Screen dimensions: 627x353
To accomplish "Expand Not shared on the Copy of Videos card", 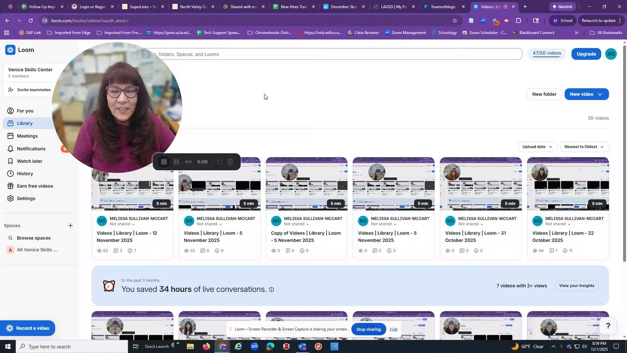I will click(x=296, y=224).
